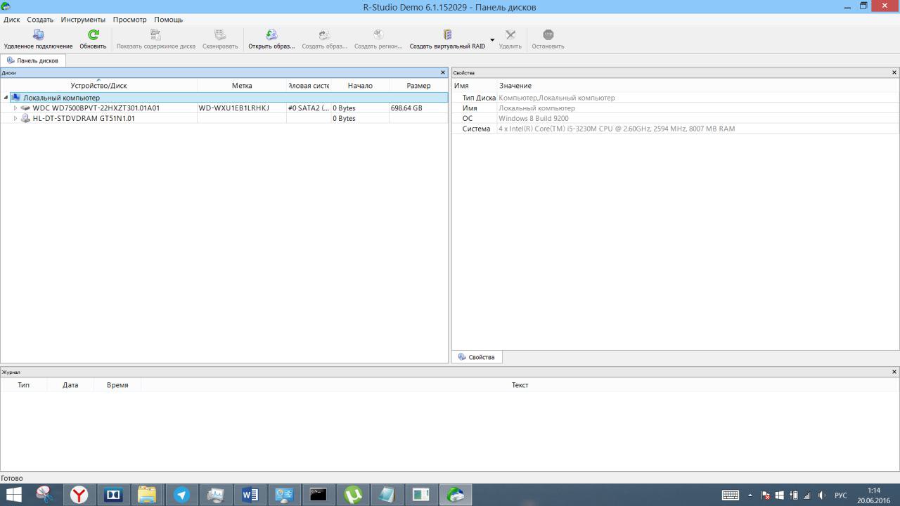900x506 pixels.
Task: Open the Windows Start button
Action: click(x=13, y=495)
